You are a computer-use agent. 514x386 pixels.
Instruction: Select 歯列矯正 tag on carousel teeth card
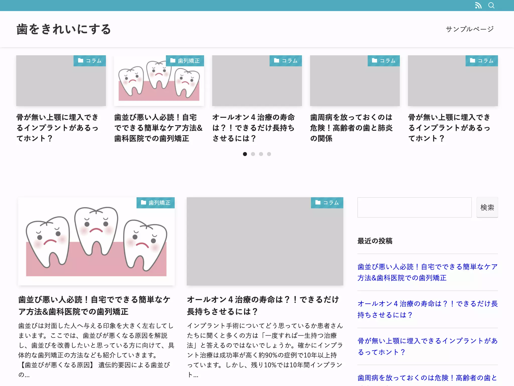point(185,61)
